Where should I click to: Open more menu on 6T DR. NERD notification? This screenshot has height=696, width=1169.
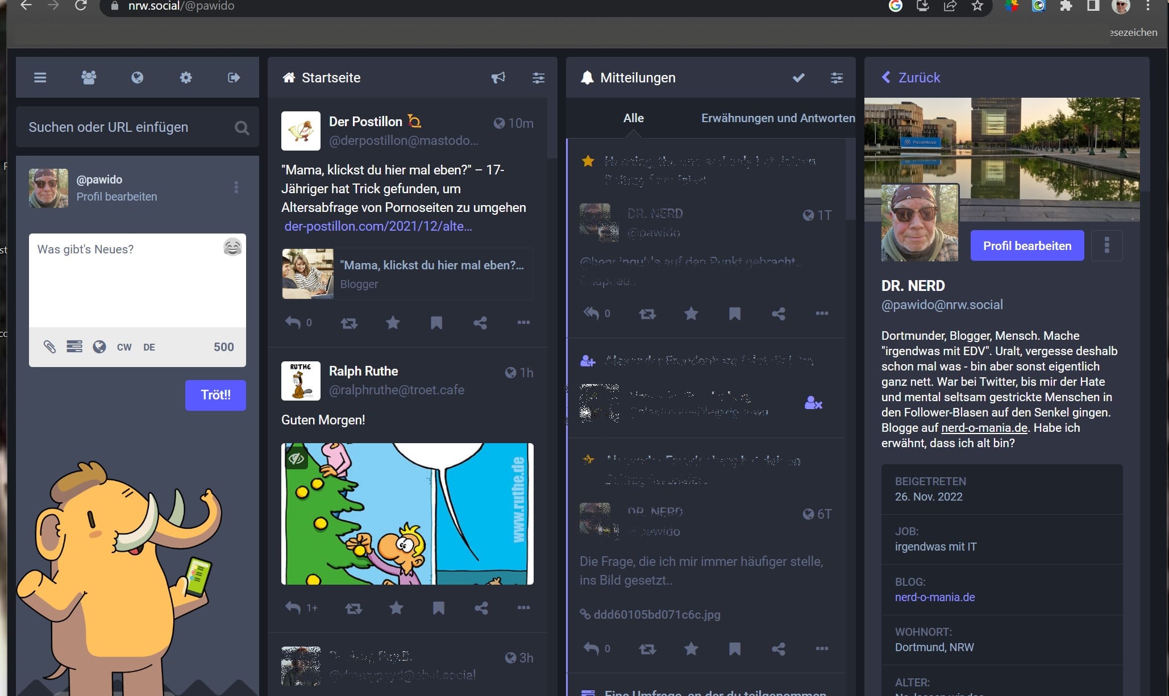click(x=822, y=648)
